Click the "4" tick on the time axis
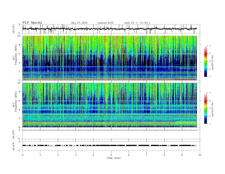This screenshot has height=174, width=225. 93,155
